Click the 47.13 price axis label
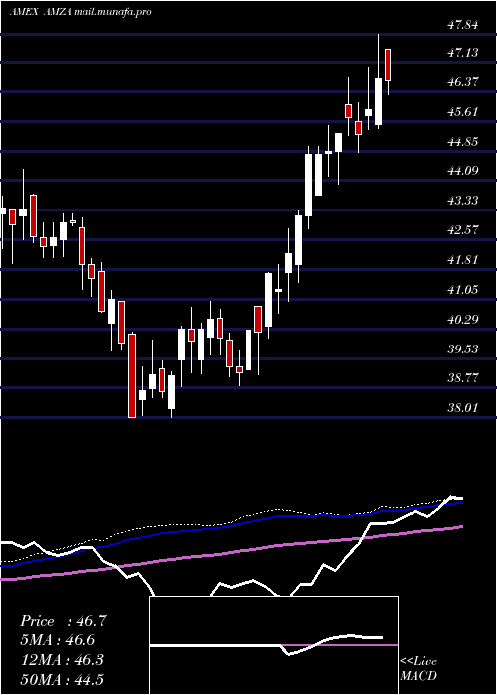 [x=463, y=53]
